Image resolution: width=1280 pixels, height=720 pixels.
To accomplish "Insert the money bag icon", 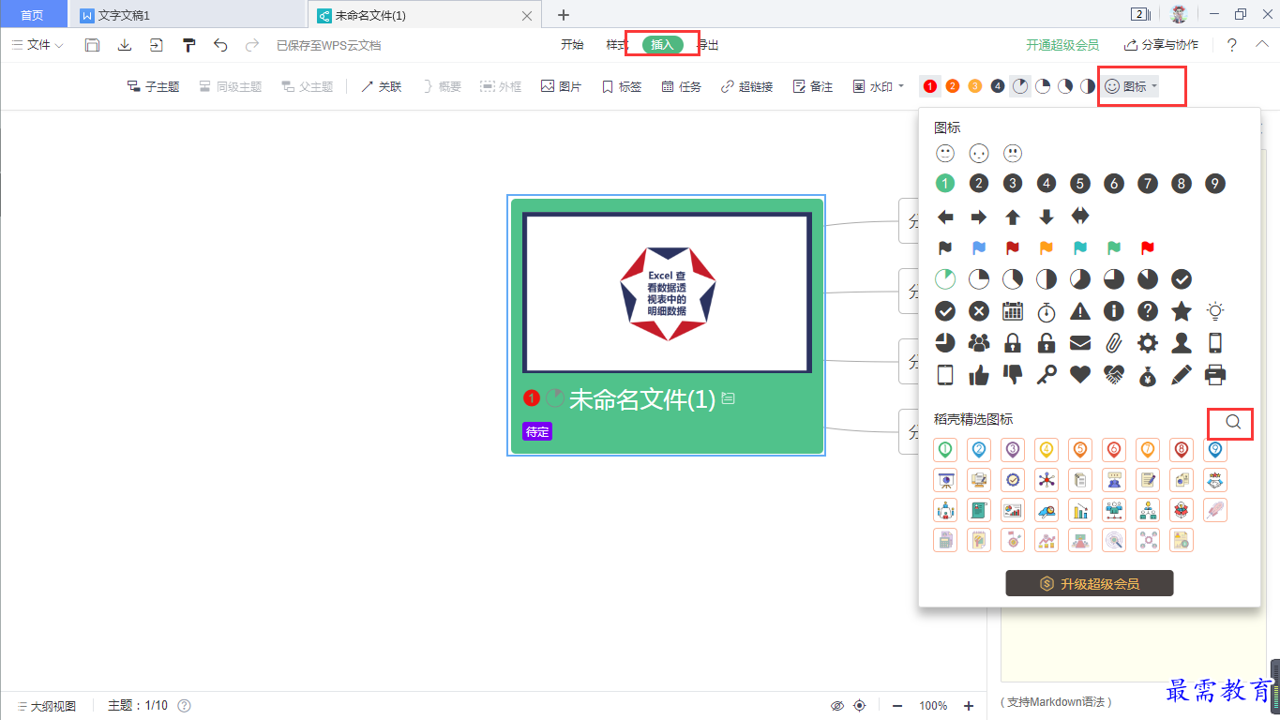I will pyautogui.click(x=1148, y=375).
